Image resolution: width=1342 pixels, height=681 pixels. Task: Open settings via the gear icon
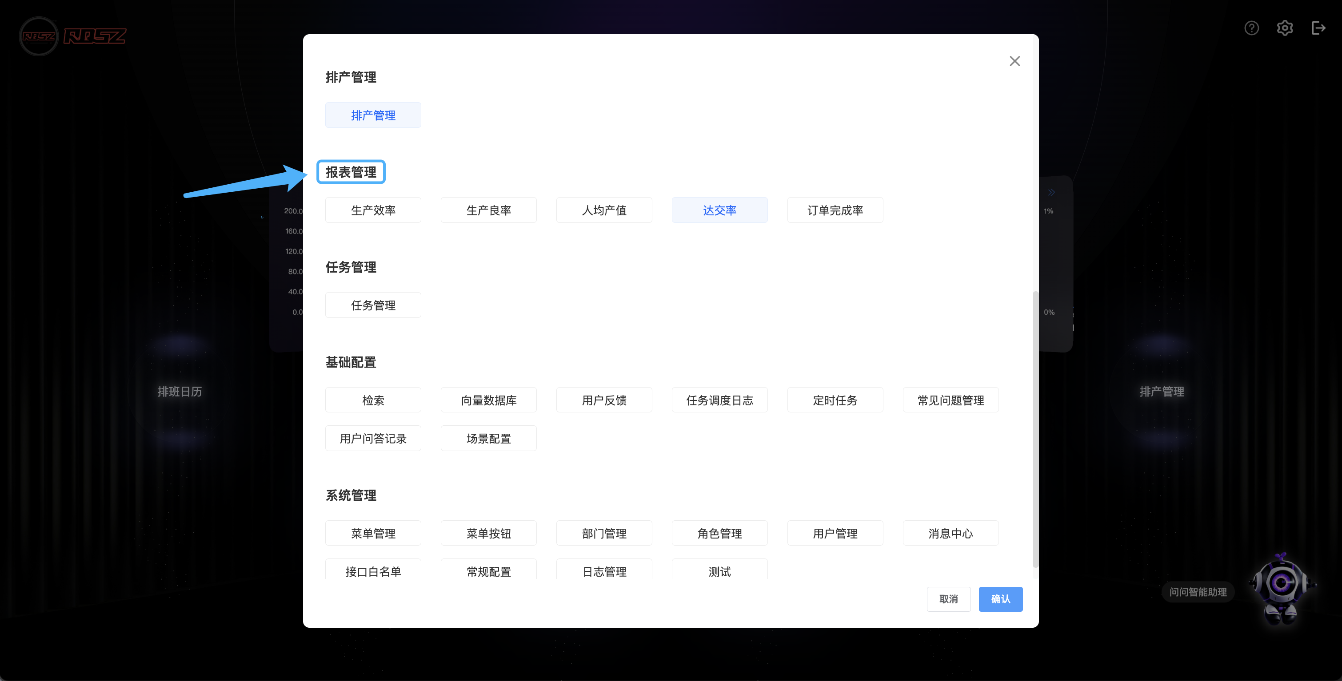[x=1285, y=28]
